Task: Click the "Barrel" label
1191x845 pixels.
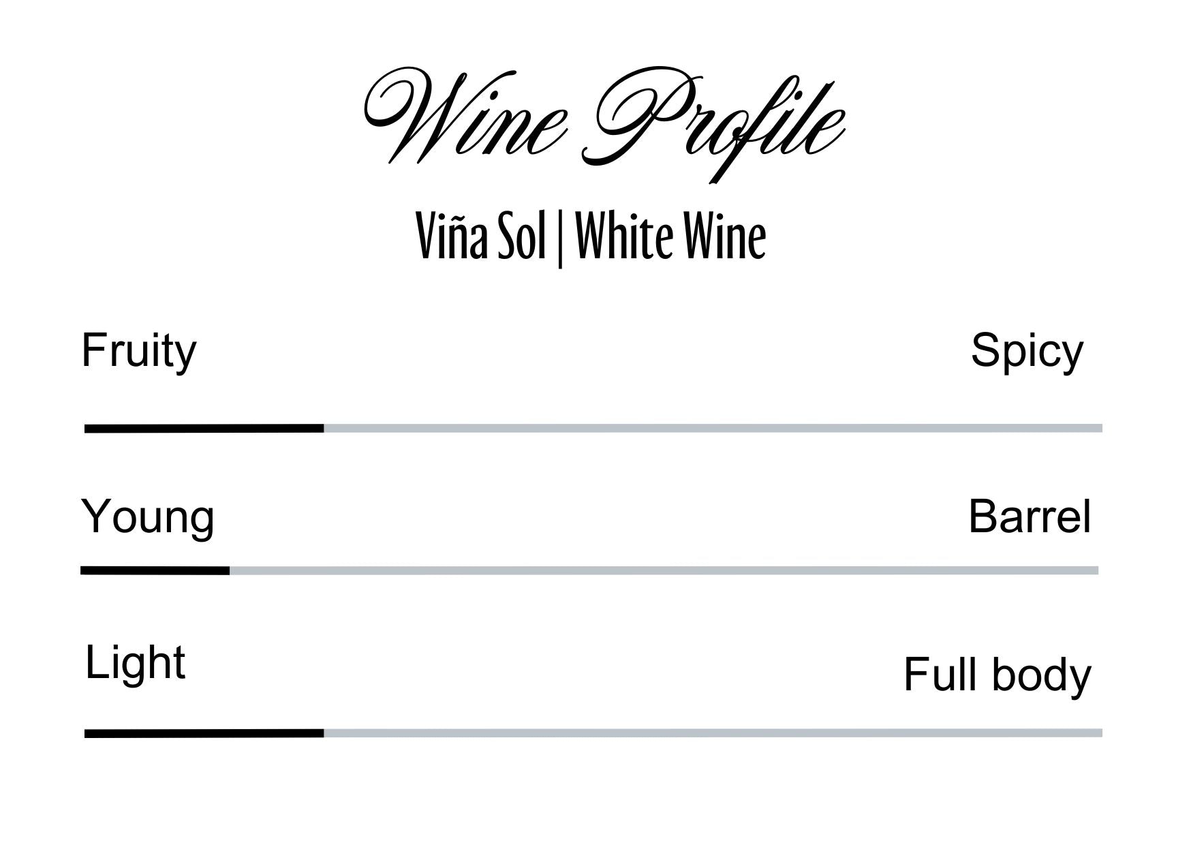Action: [1030, 517]
